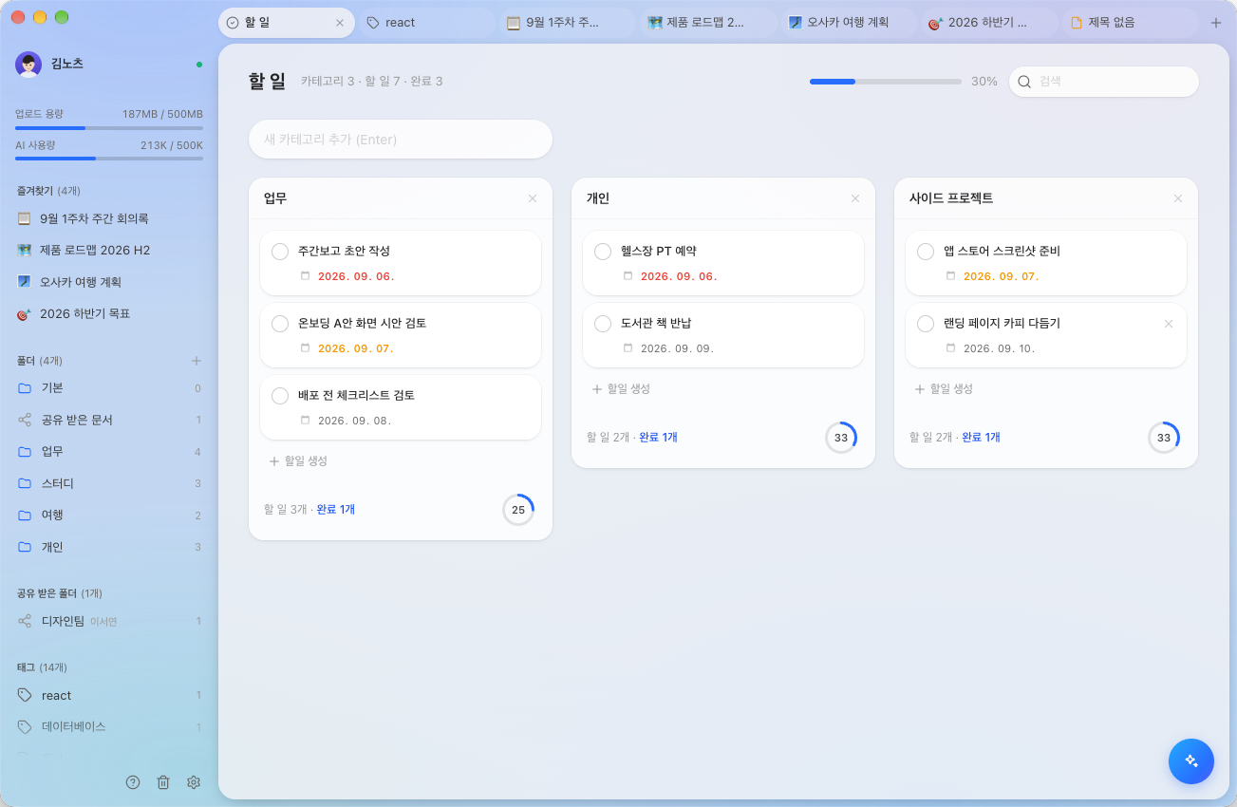Image resolution: width=1237 pixels, height=807 pixels.
Task: Check off 도서관 책 반납
Action: (x=603, y=324)
